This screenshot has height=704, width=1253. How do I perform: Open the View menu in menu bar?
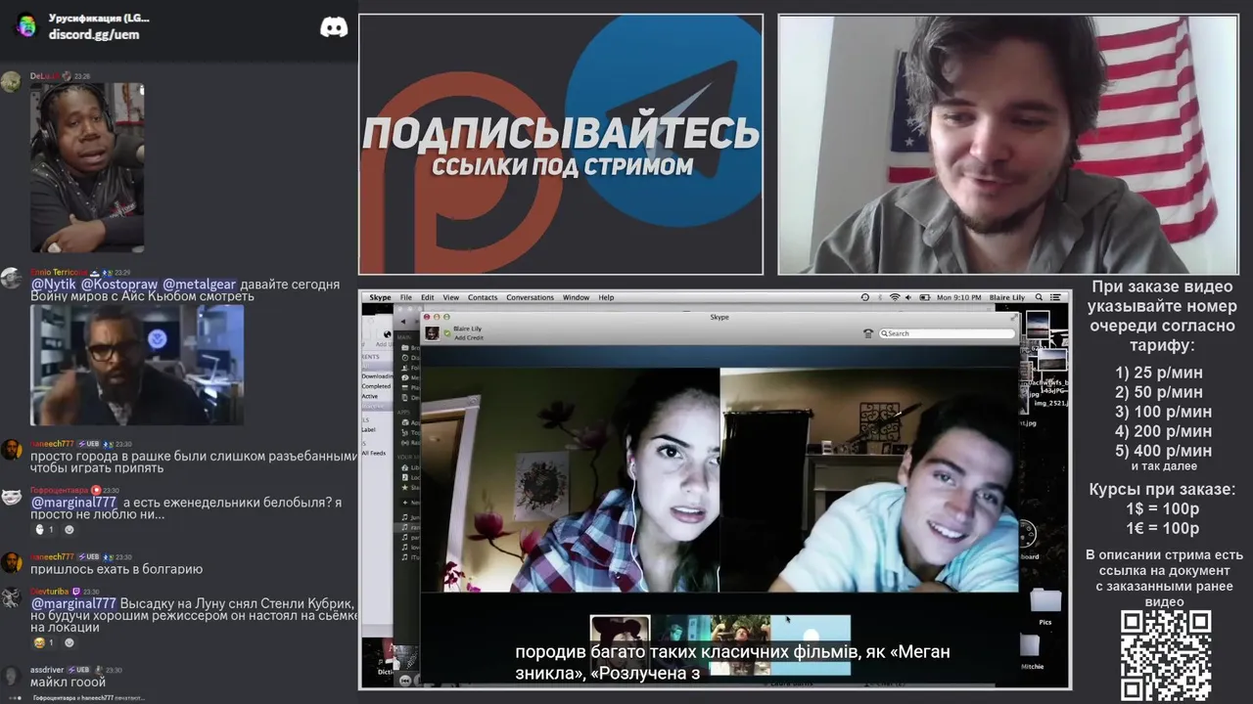tap(450, 297)
